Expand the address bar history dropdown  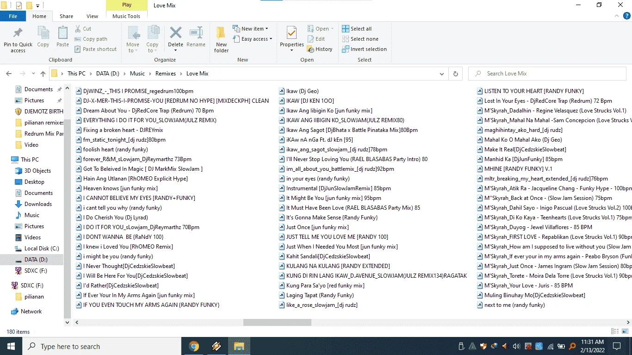pos(442,74)
